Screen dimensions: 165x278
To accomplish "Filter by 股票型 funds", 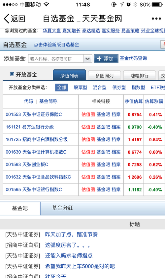I will [81, 87].
